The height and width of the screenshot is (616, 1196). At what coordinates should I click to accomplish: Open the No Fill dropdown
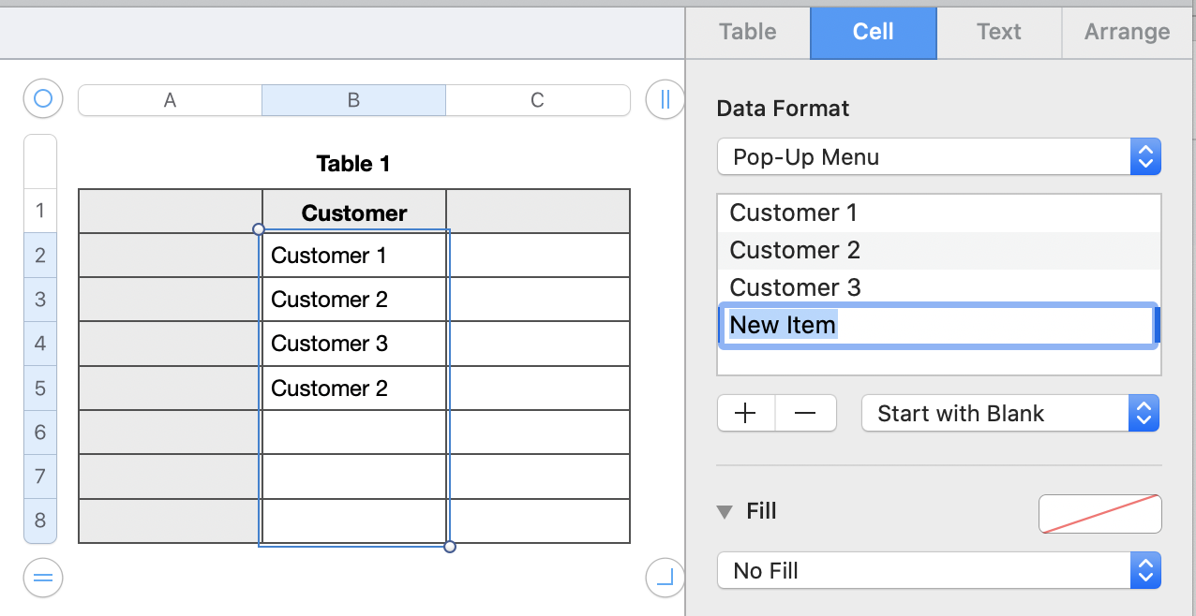(x=938, y=571)
